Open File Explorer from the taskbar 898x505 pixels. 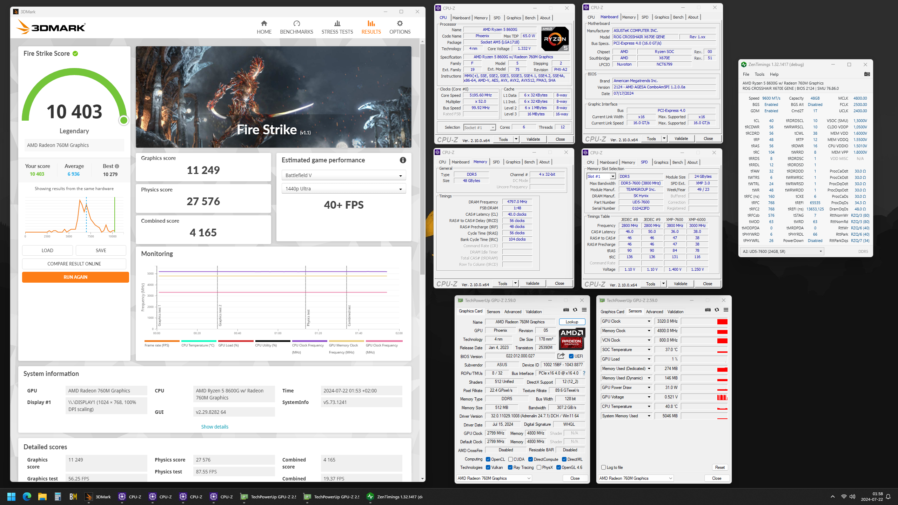tap(42, 497)
